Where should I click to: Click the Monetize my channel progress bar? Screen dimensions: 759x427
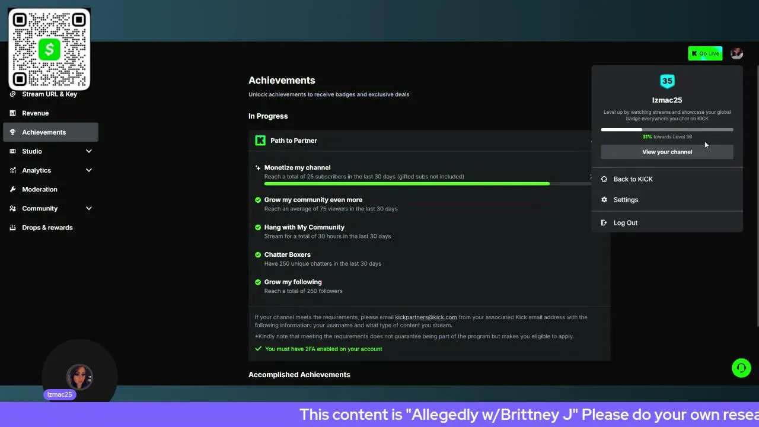point(427,184)
